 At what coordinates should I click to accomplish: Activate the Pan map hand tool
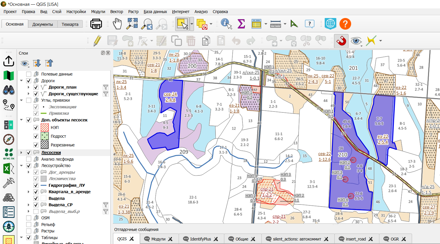pyautogui.click(x=117, y=24)
